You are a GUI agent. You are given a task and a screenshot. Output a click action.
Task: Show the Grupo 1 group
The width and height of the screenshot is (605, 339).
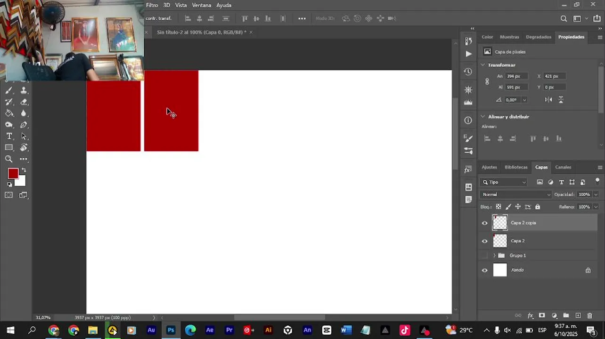pos(485,255)
